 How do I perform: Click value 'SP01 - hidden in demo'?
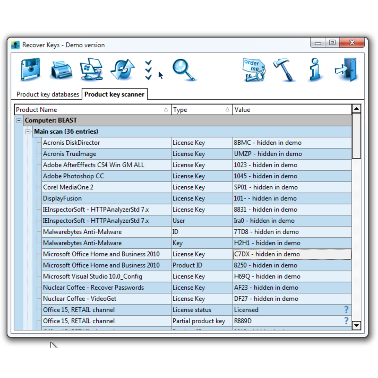pyautogui.click(x=266, y=187)
